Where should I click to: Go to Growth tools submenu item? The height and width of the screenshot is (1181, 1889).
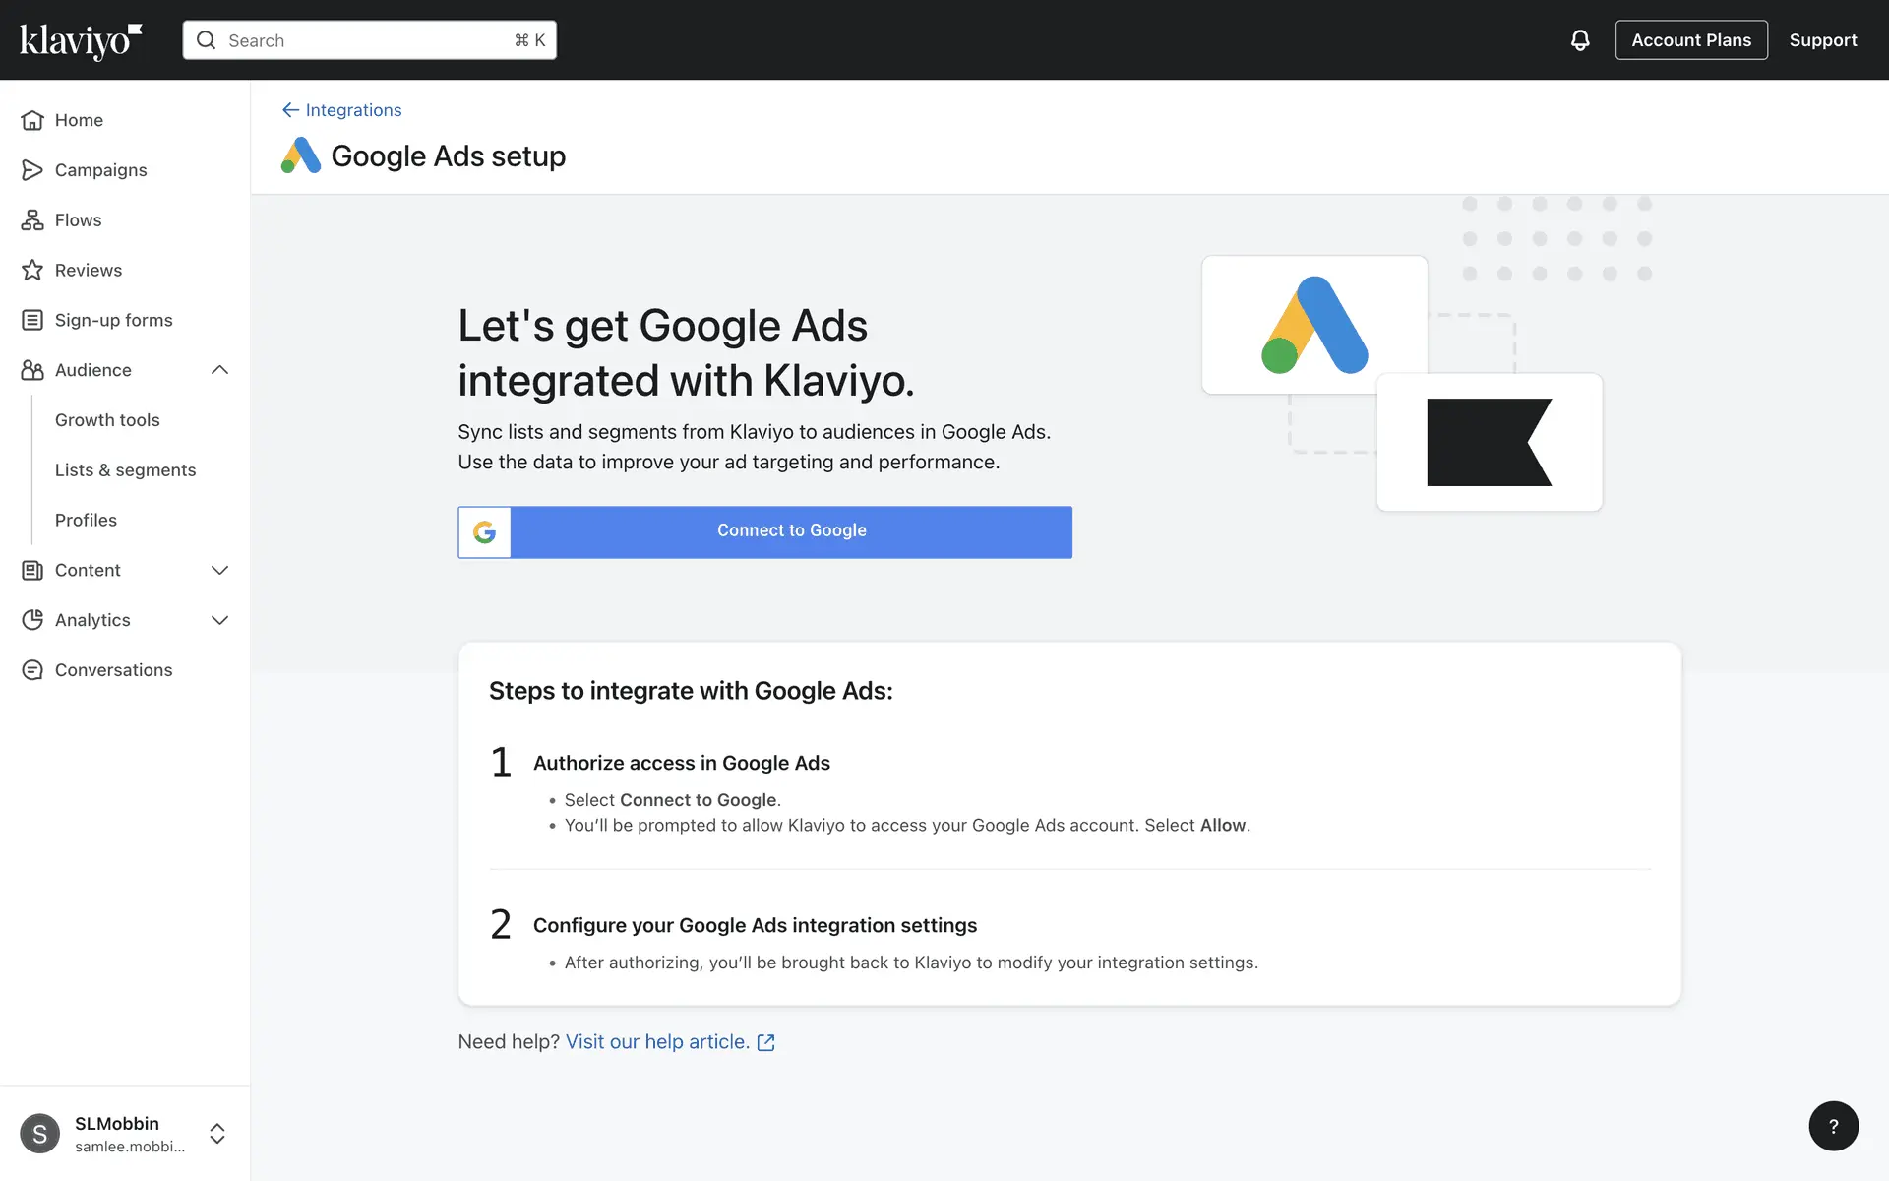pyautogui.click(x=107, y=420)
